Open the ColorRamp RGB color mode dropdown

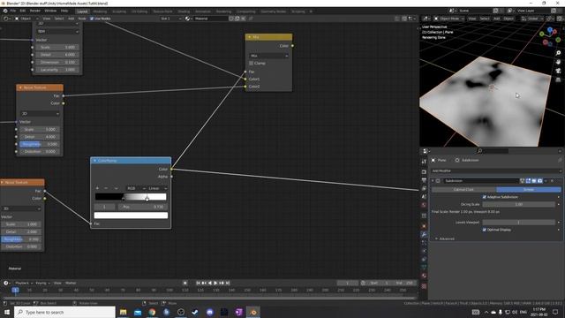pyautogui.click(x=136, y=188)
